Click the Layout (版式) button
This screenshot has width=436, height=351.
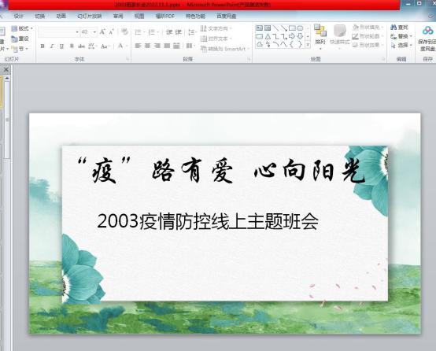tap(22, 28)
